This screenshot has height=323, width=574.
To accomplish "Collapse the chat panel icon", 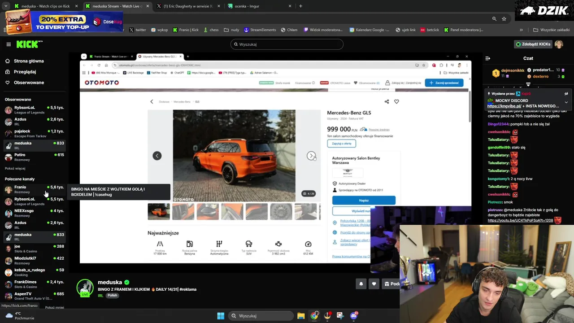I will (488, 58).
